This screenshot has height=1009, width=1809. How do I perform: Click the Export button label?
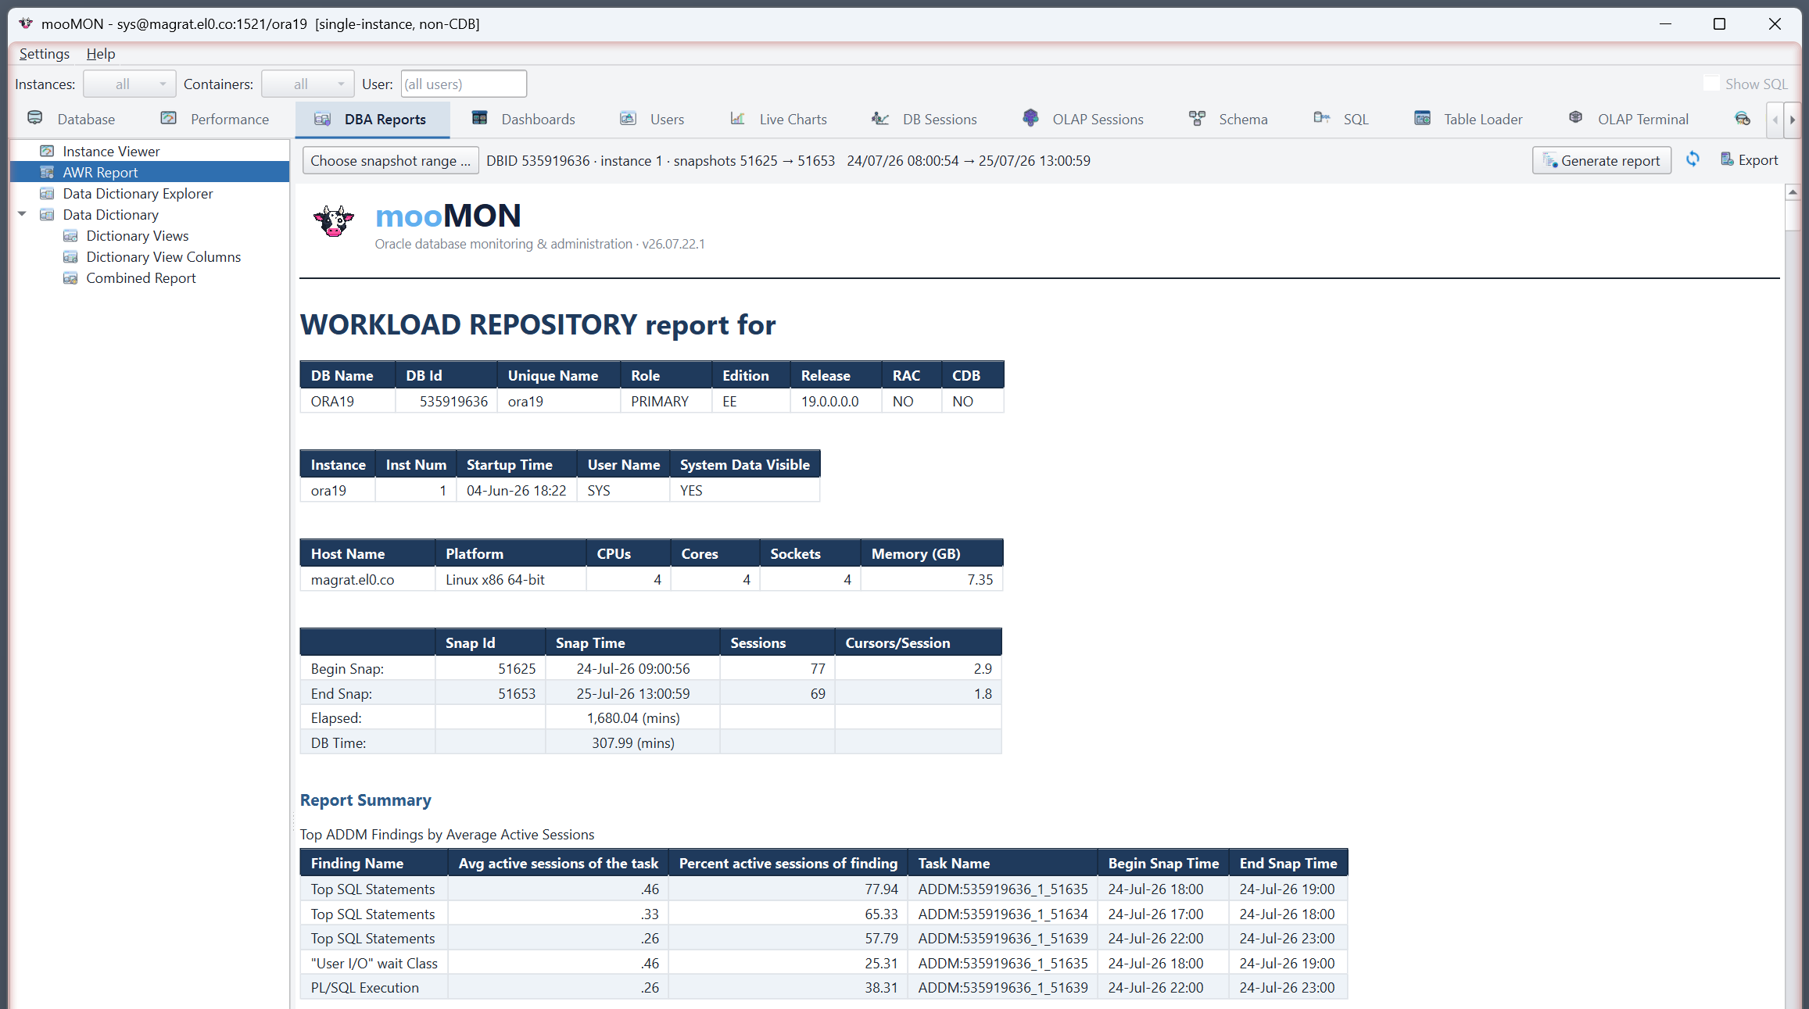[x=1758, y=160]
